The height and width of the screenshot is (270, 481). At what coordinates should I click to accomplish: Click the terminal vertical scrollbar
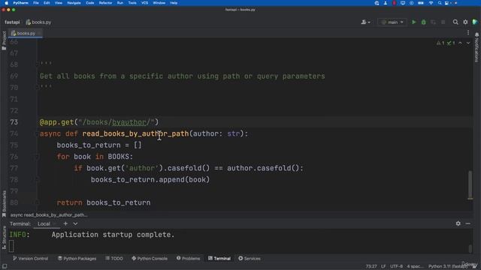point(470,248)
